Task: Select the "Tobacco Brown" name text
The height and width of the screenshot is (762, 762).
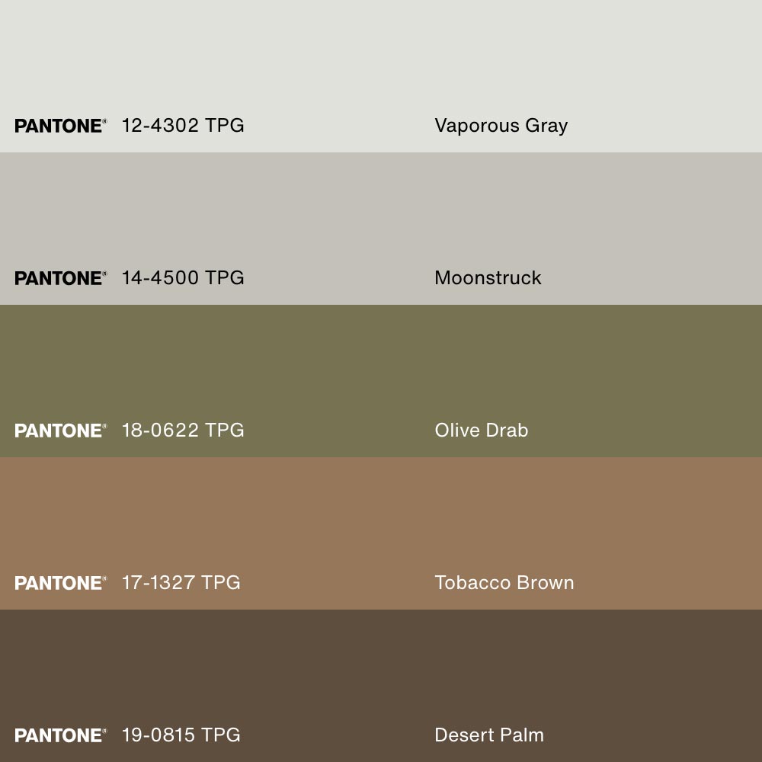Action: (x=504, y=583)
